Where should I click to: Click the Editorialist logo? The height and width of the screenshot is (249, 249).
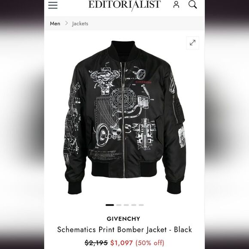point(125,5)
